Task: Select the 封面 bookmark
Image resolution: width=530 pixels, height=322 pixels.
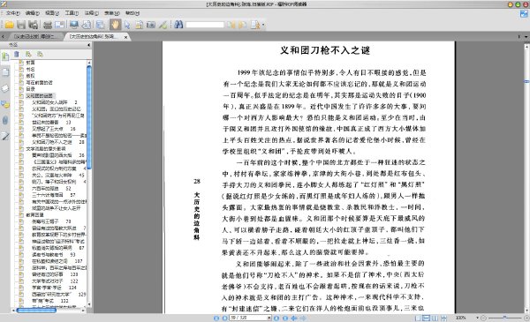Action: coord(30,63)
